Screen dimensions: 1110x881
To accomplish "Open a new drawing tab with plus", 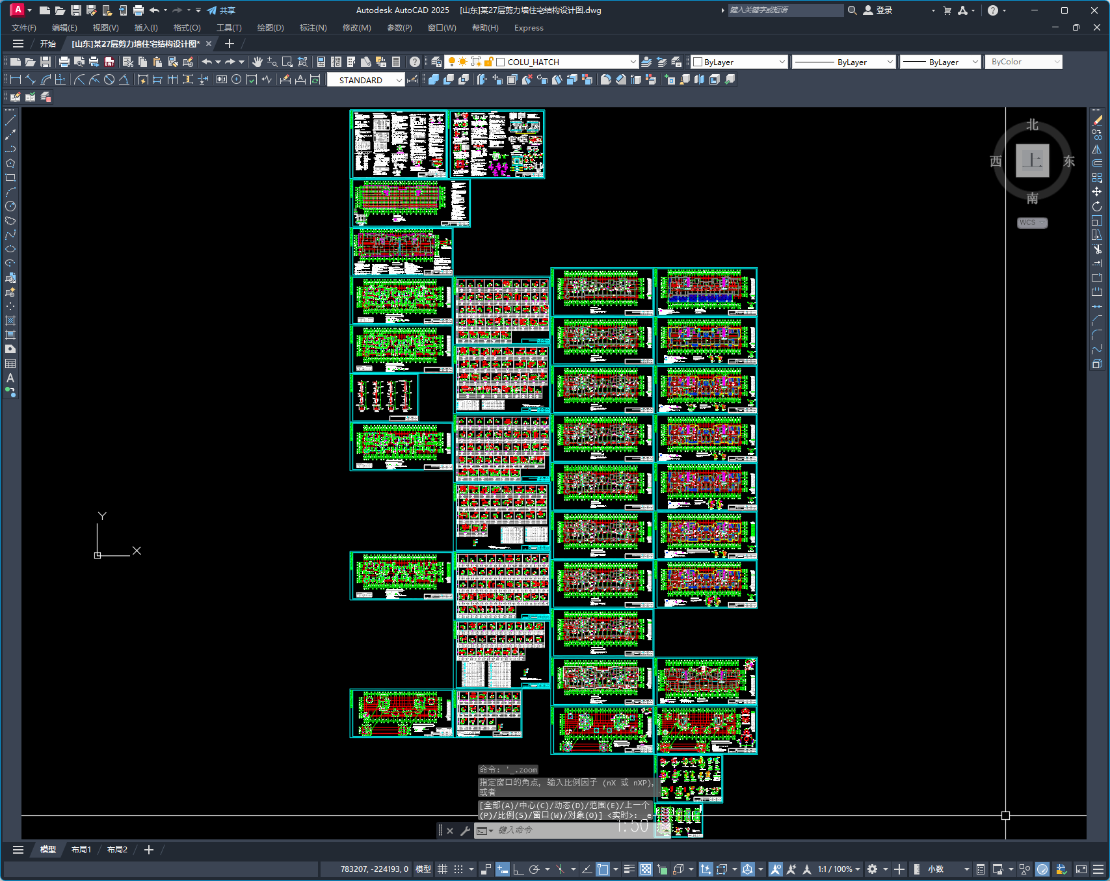I will pyautogui.click(x=229, y=44).
